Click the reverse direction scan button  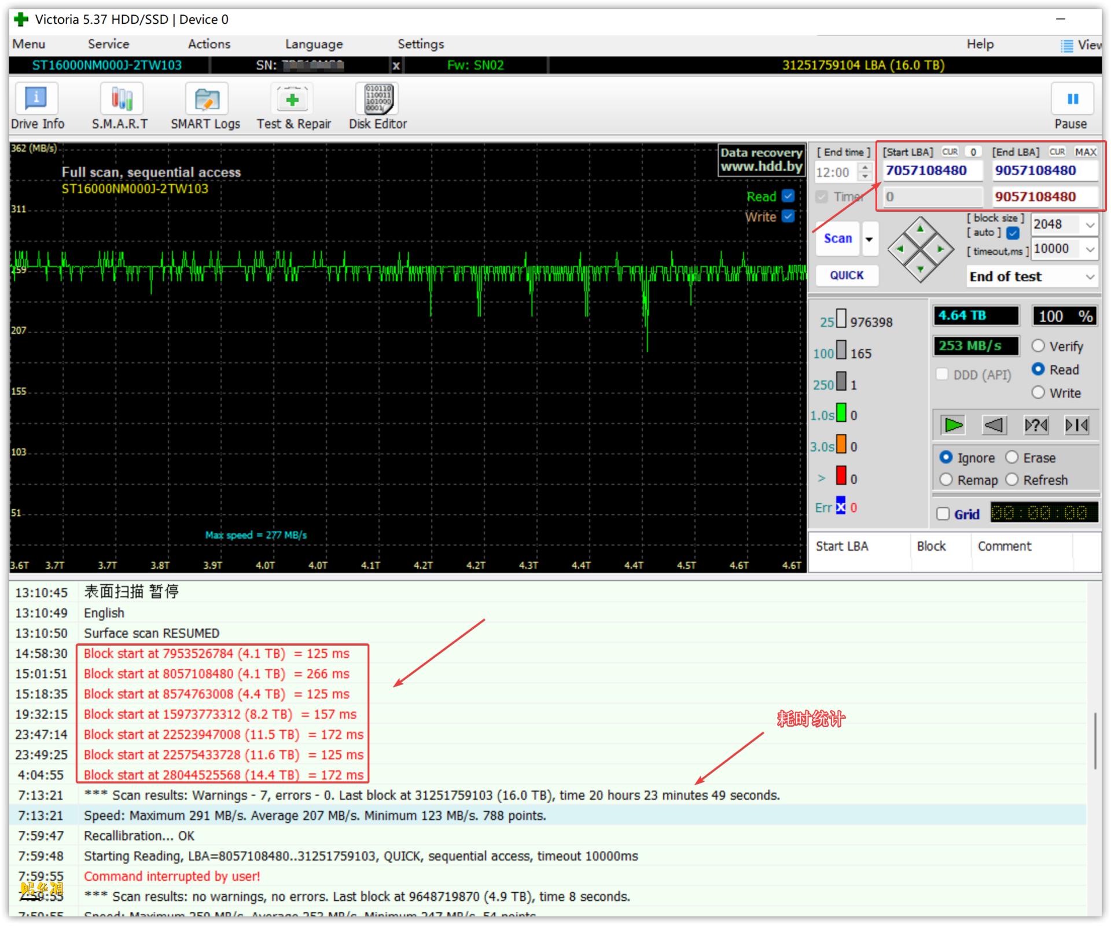coord(994,425)
